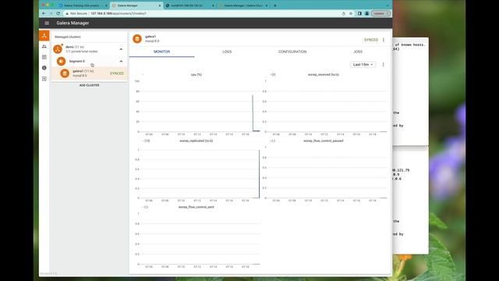Switch to the MONITOR tab
499x281 pixels.
(161, 52)
